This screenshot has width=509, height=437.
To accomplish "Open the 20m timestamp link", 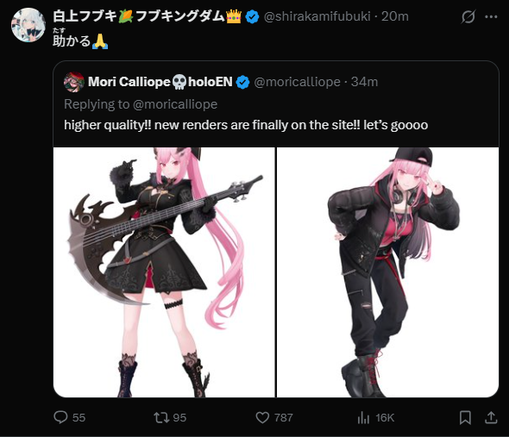I will coord(395,16).
